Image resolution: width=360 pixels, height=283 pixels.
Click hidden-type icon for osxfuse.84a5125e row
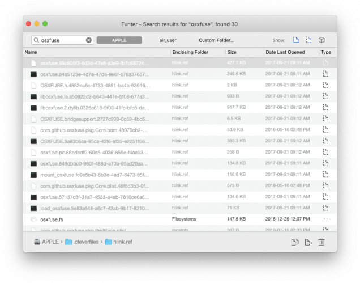pyautogui.click(x=325, y=74)
